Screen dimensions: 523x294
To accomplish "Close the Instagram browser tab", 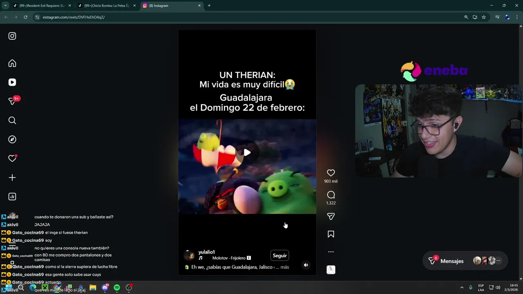I will 199,6.
